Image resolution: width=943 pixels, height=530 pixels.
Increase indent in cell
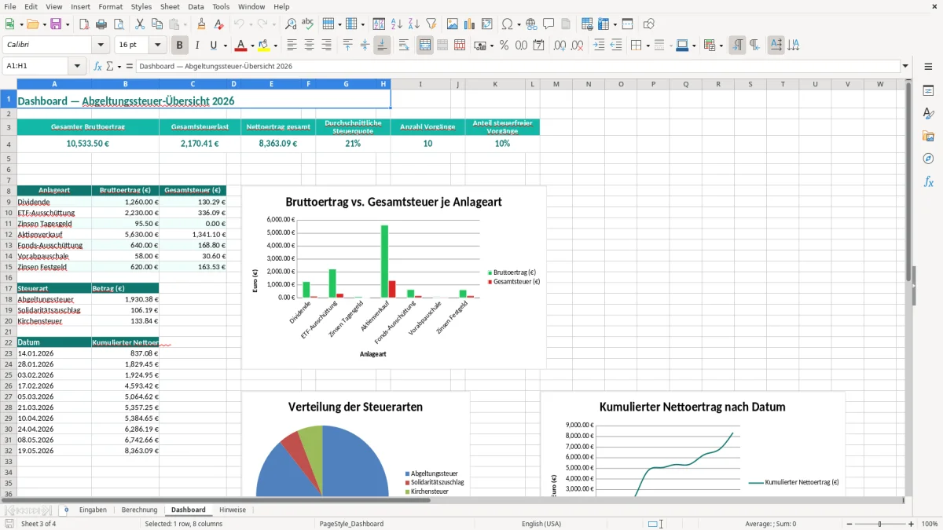(x=599, y=46)
